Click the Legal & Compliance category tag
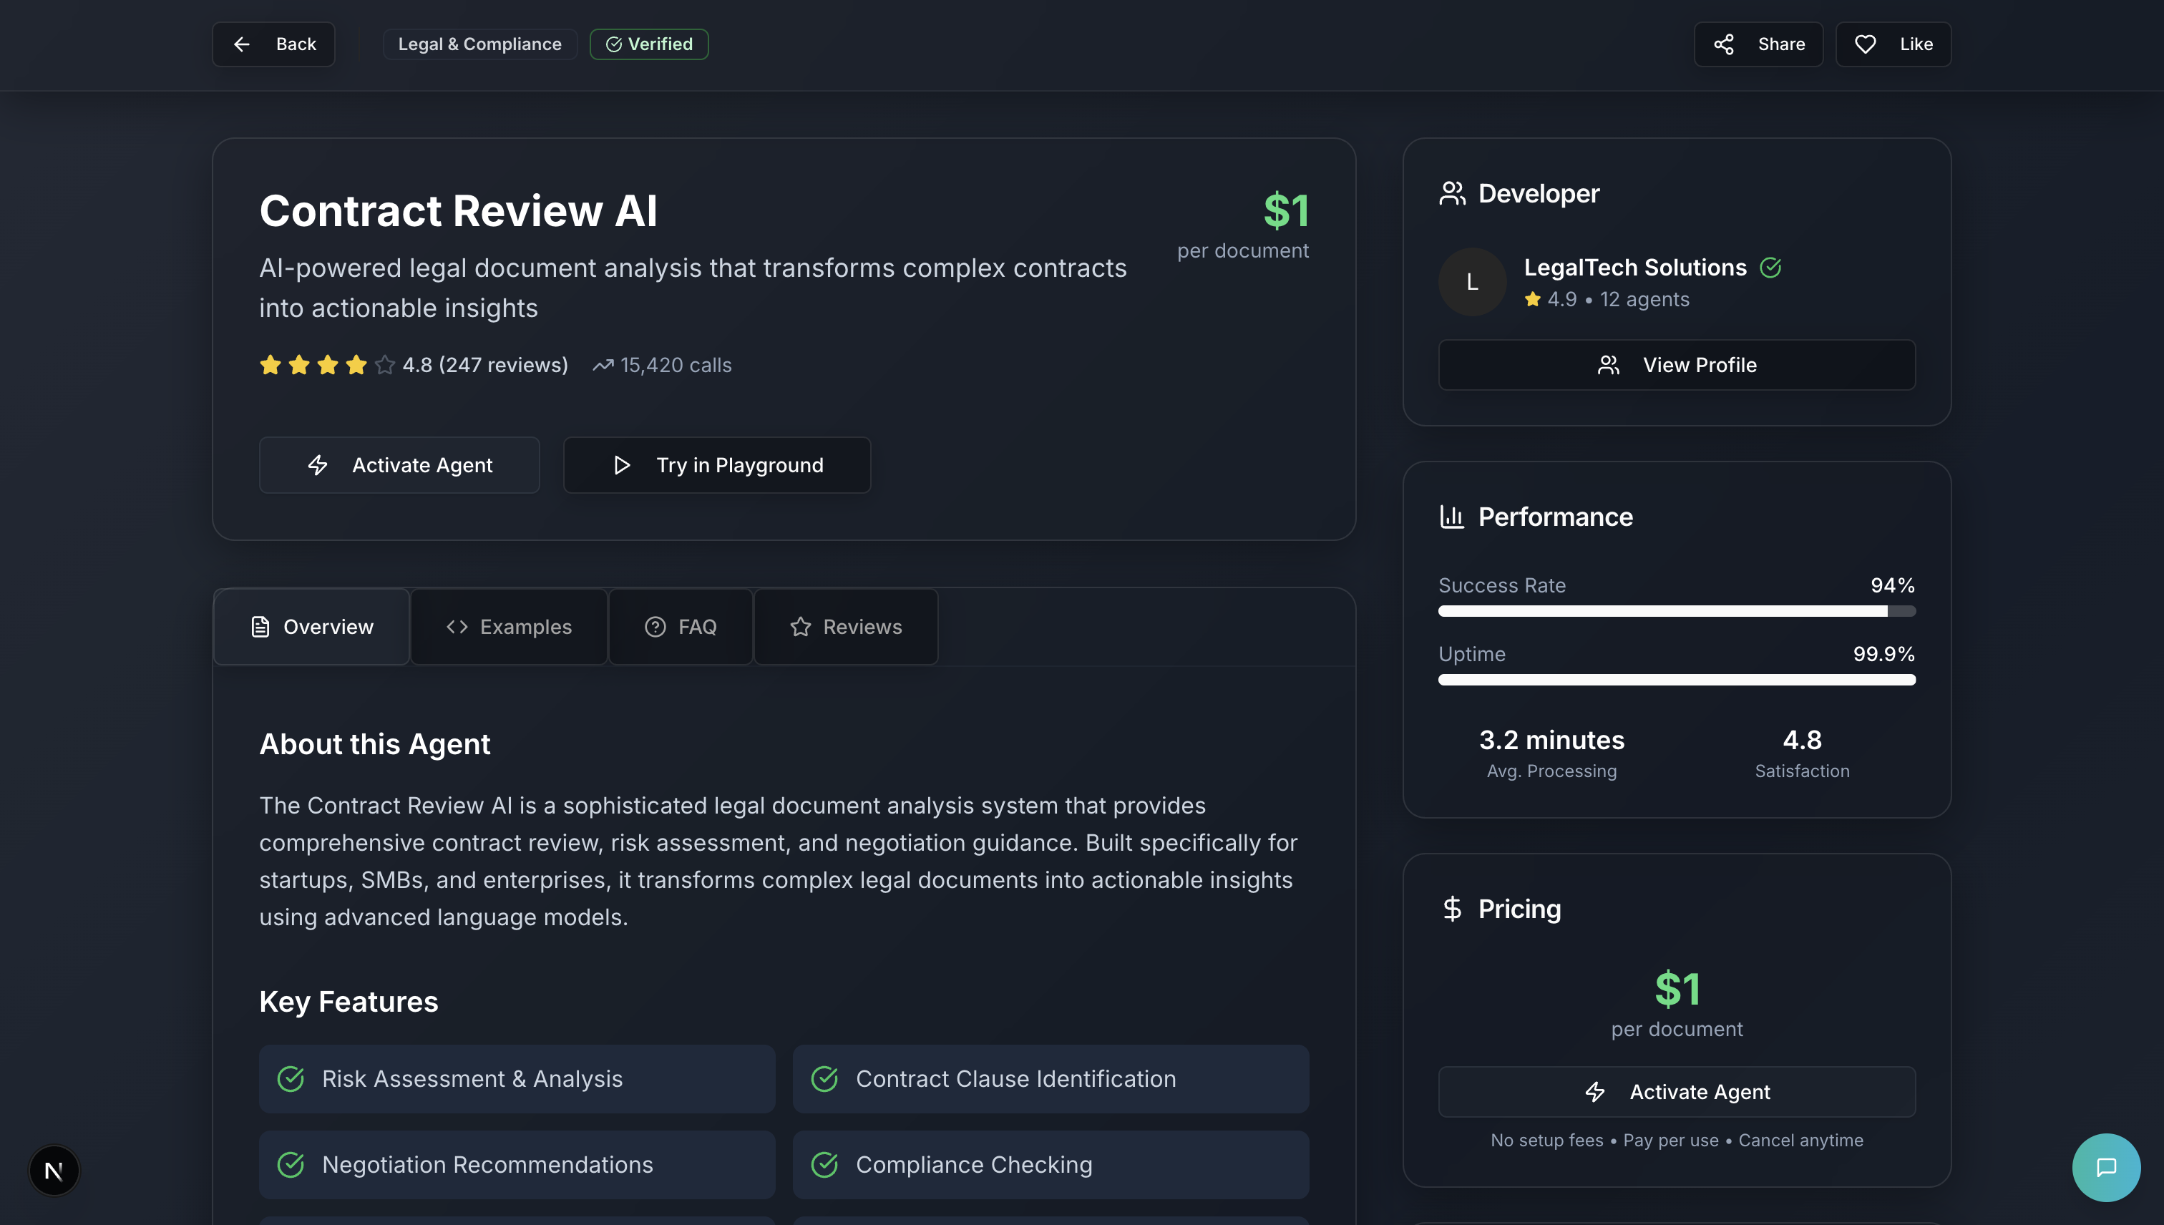The width and height of the screenshot is (2164, 1225). point(479,44)
